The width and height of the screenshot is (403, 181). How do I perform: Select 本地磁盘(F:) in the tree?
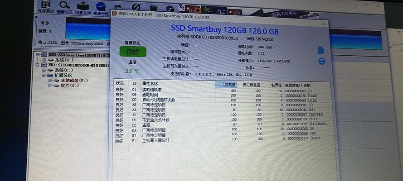click(x=74, y=81)
